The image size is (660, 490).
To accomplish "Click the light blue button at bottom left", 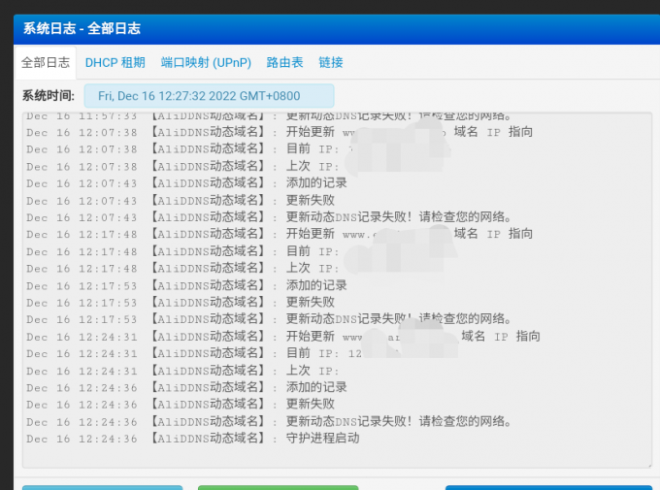I will coord(102,487).
